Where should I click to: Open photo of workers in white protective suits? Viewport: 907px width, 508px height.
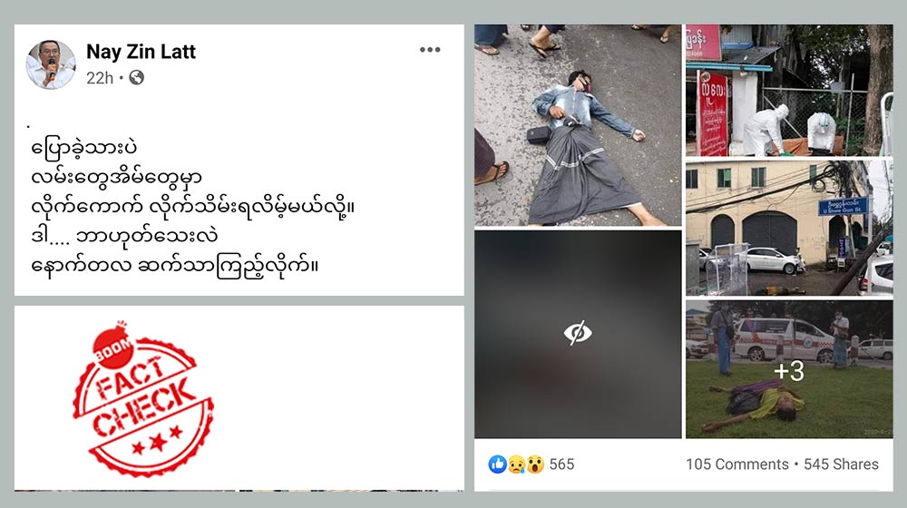789,90
